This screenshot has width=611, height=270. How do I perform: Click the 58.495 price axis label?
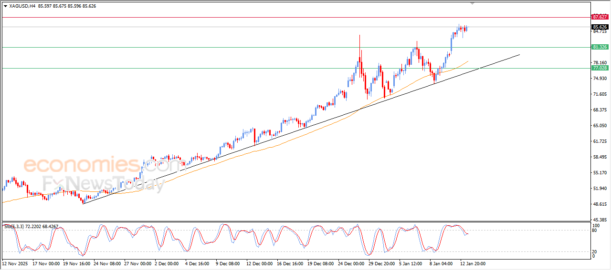[x=600, y=157]
